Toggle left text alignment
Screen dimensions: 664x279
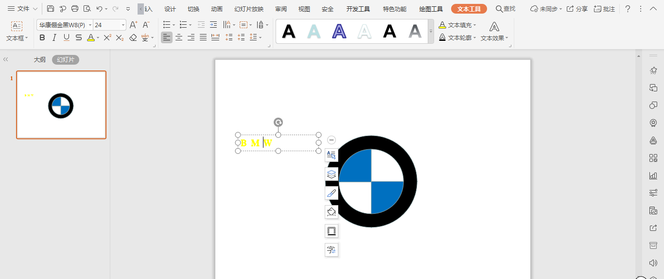[167, 37]
